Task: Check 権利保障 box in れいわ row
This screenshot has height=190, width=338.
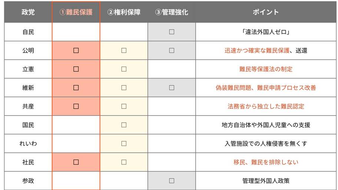Action: point(124,143)
